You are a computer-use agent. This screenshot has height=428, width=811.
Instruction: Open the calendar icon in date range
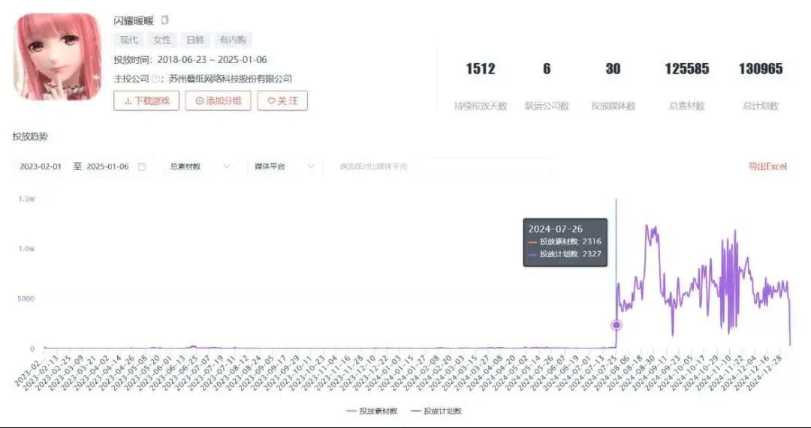click(142, 166)
